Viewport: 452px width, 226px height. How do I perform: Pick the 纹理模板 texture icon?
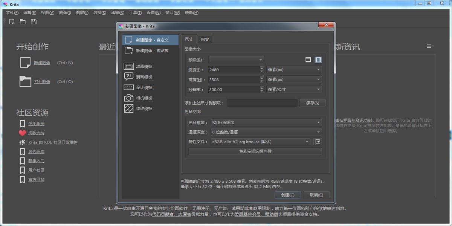[128, 108]
